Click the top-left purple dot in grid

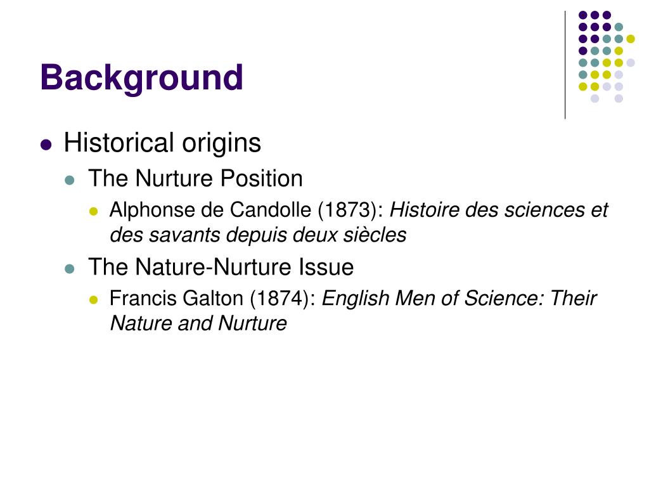click(583, 15)
